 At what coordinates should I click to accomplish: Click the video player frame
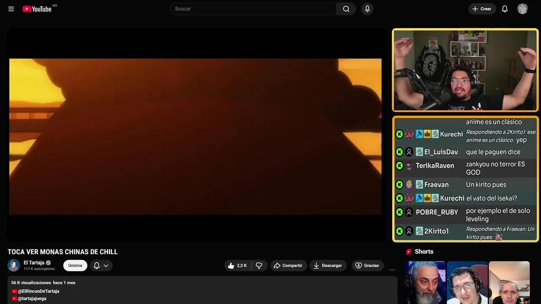pyautogui.click(x=195, y=136)
